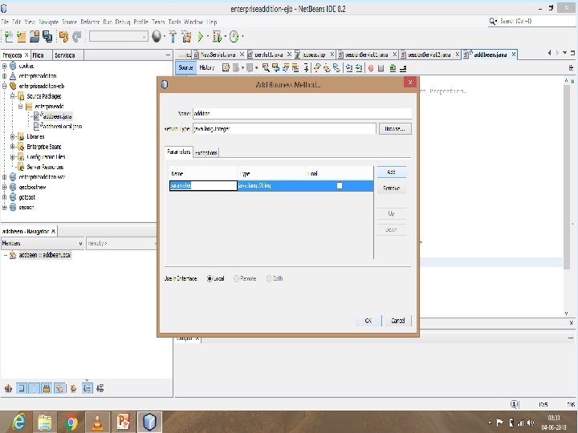
Task: Click the Profile Project clock icon
Action: [234, 36]
